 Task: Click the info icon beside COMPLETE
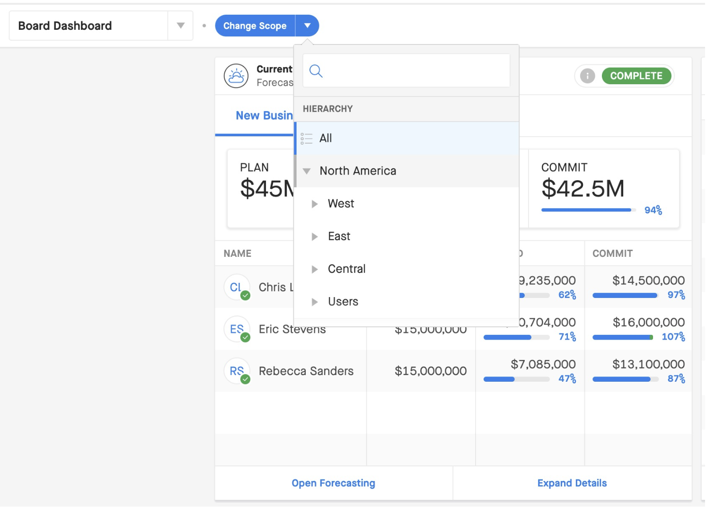point(587,76)
